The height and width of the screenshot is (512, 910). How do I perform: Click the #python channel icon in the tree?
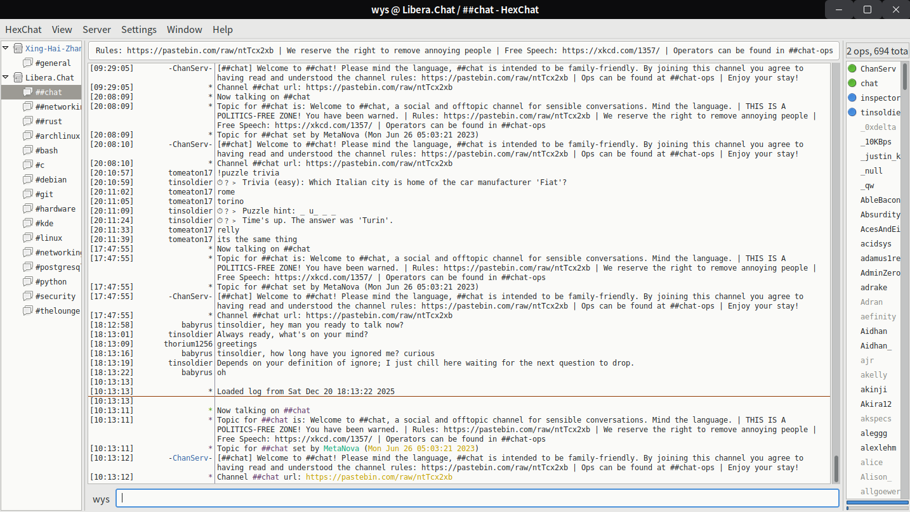28,281
